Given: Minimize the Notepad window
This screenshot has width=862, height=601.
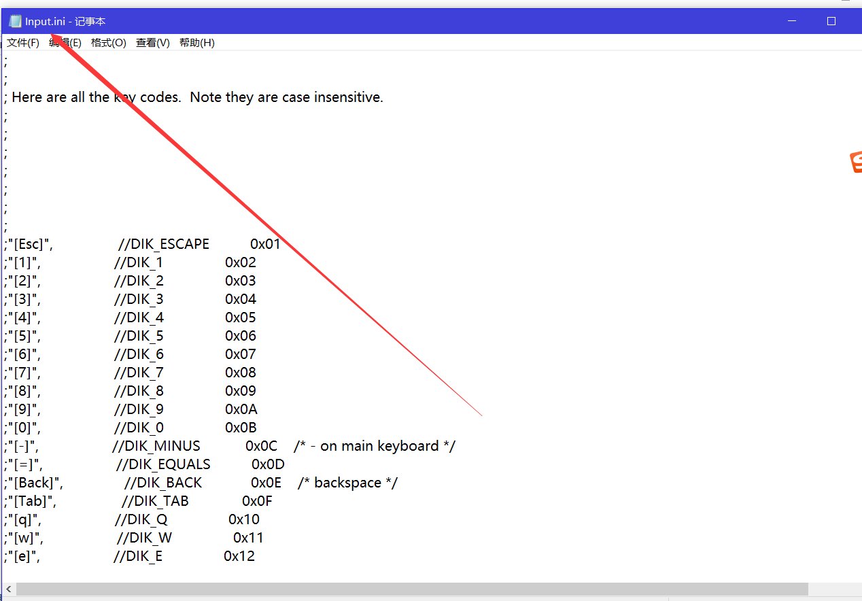Looking at the screenshot, I should (x=792, y=22).
